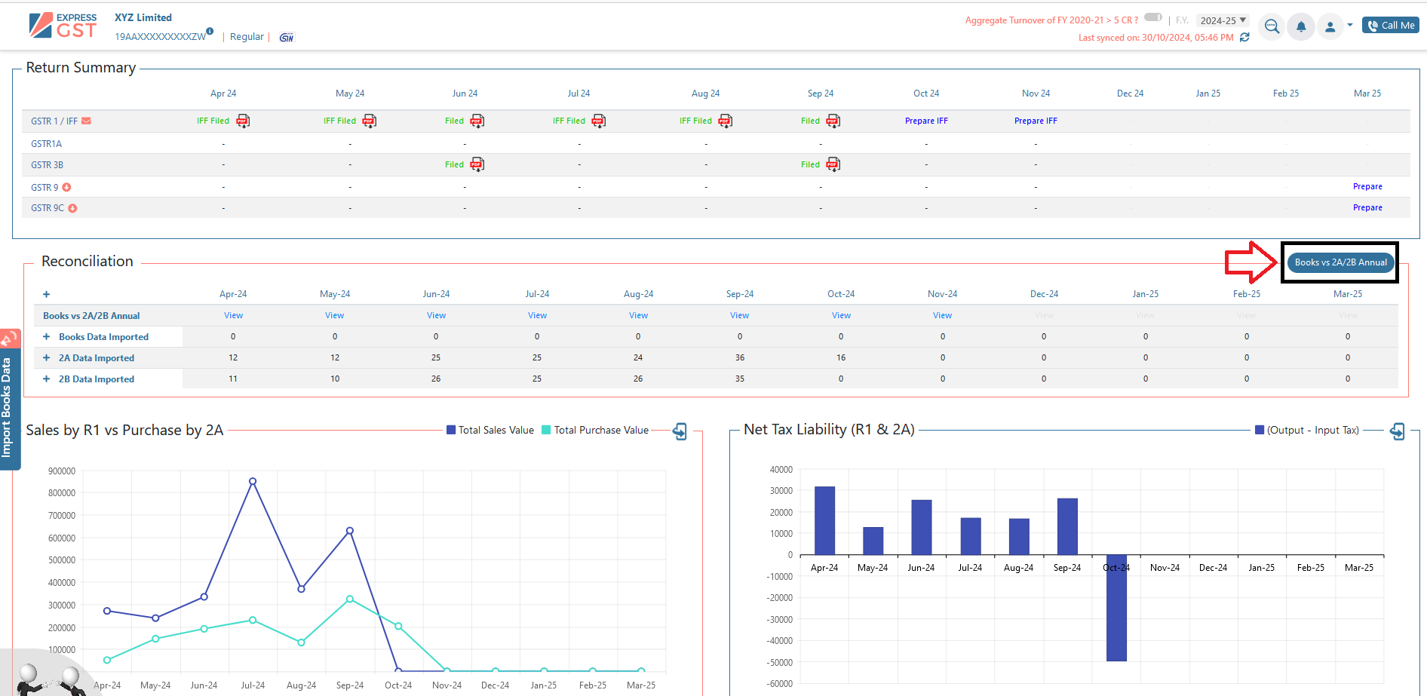Image resolution: width=1427 pixels, height=696 pixels.
Task: Refresh the last synced data icon
Action: click(x=1244, y=37)
